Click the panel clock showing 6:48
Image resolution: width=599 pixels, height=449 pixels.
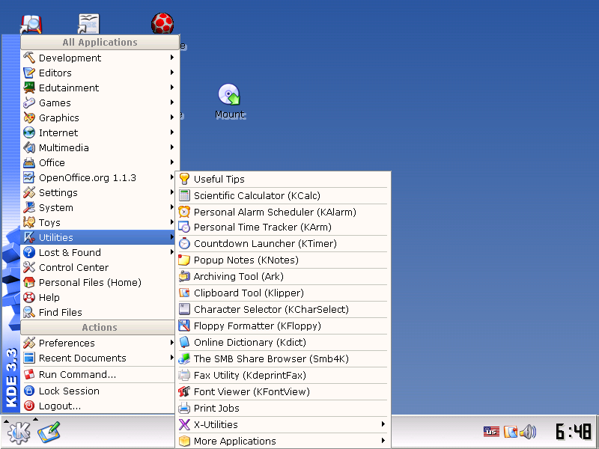click(574, 432)
